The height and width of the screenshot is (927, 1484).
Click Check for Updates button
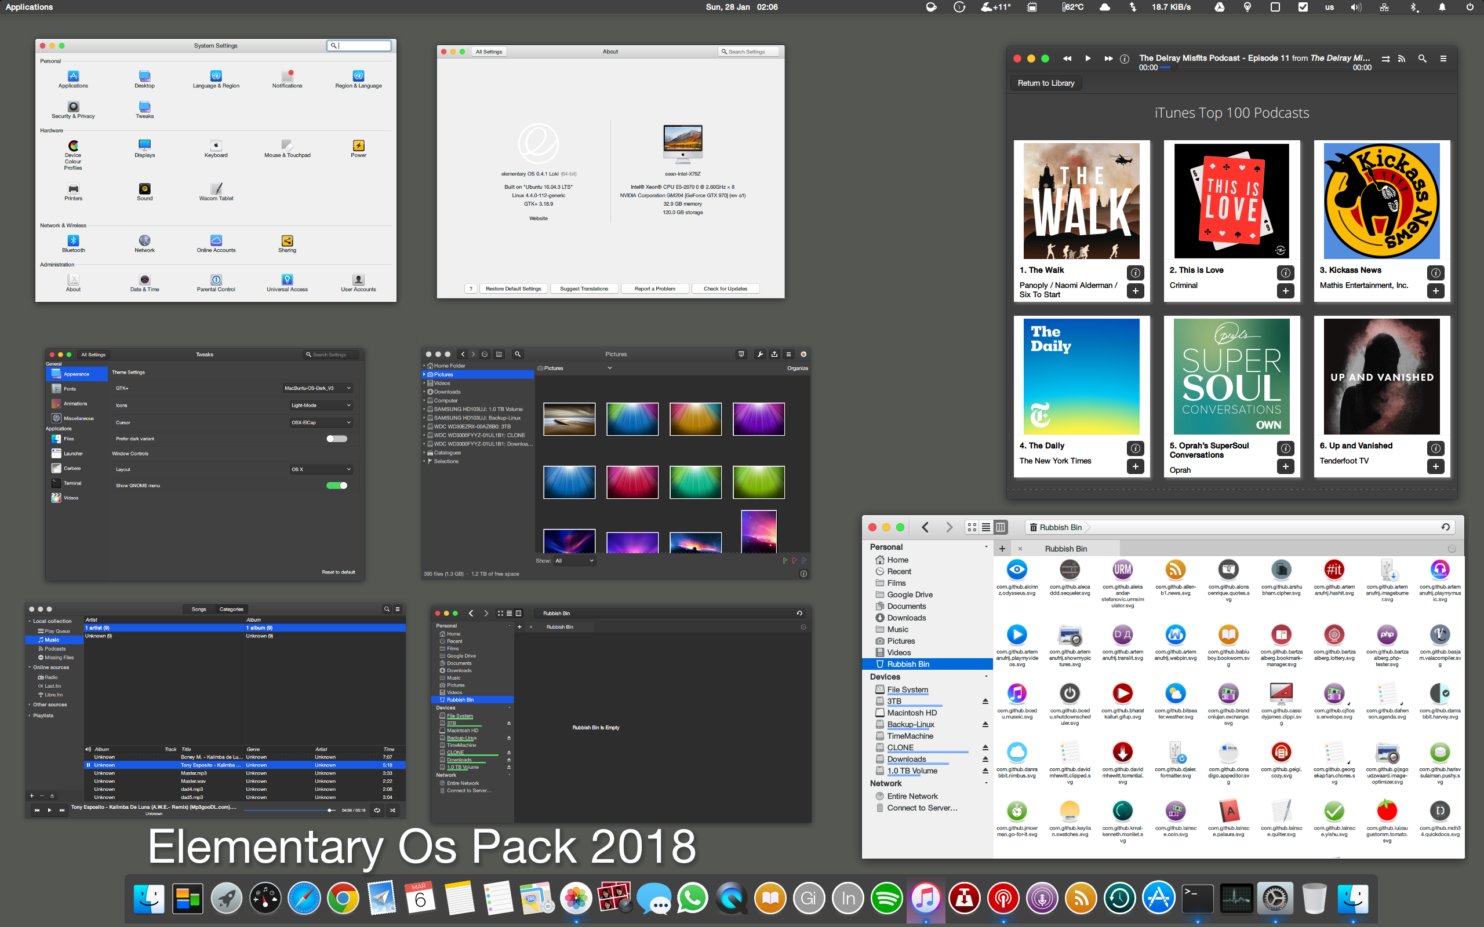(x=725, y=289)
